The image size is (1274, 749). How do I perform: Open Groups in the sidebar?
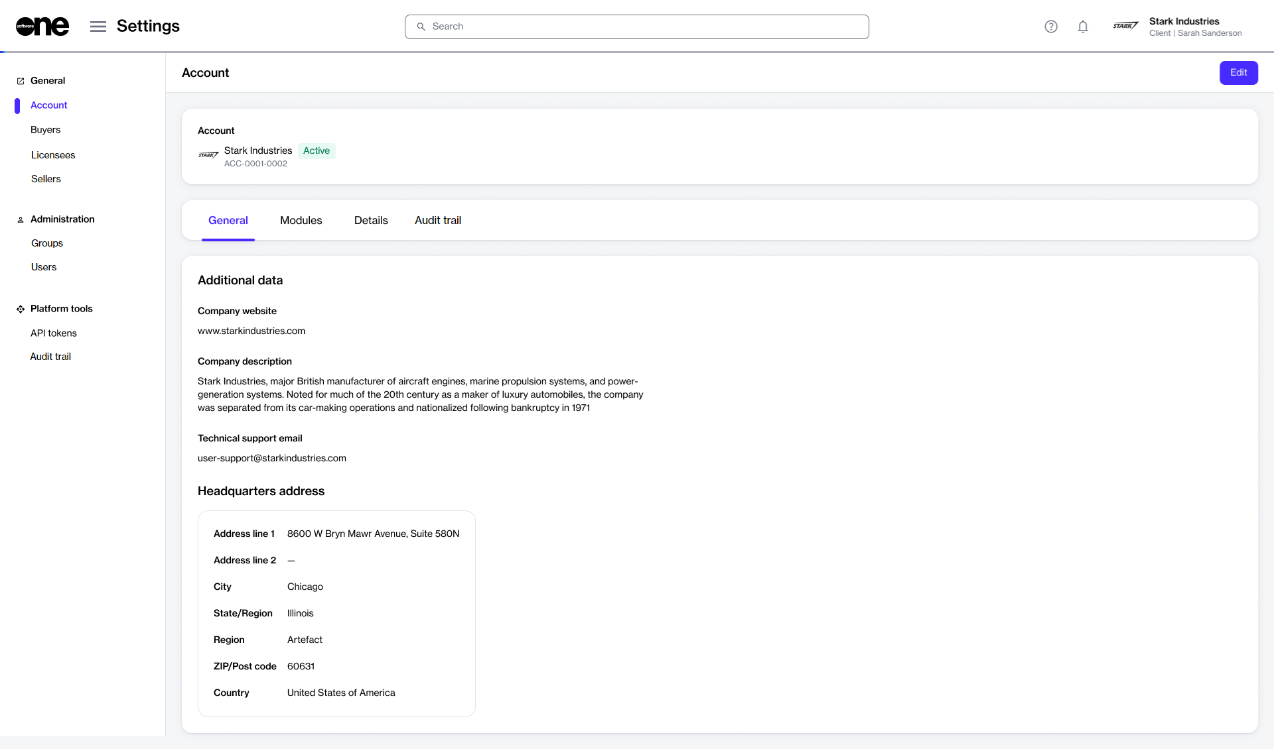(47, 243)
